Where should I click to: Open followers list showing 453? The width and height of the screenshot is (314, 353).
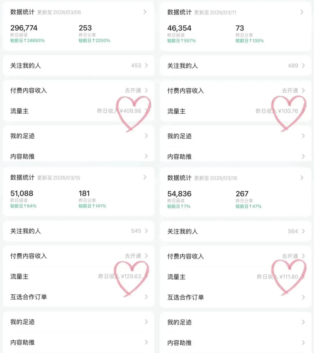[78, 66]
